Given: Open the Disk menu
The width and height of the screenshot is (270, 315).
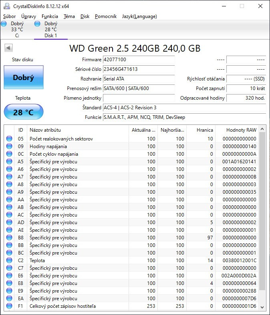Looking at the screenshot, I should [x=85, y=16].
